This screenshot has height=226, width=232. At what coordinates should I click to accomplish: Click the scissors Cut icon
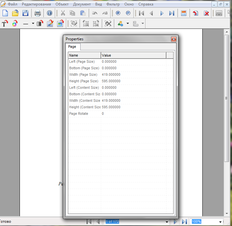point(63,13)
